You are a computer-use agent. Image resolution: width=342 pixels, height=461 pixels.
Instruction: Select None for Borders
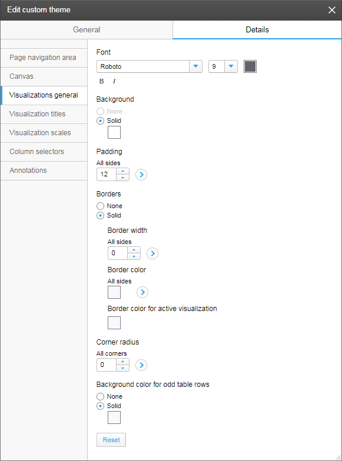100,206
